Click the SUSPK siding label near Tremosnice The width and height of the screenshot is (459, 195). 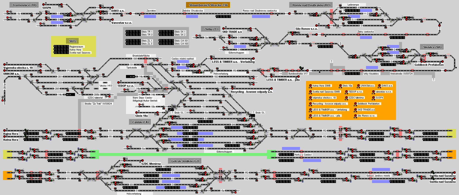pyautogui.click(x=47, y=8)
